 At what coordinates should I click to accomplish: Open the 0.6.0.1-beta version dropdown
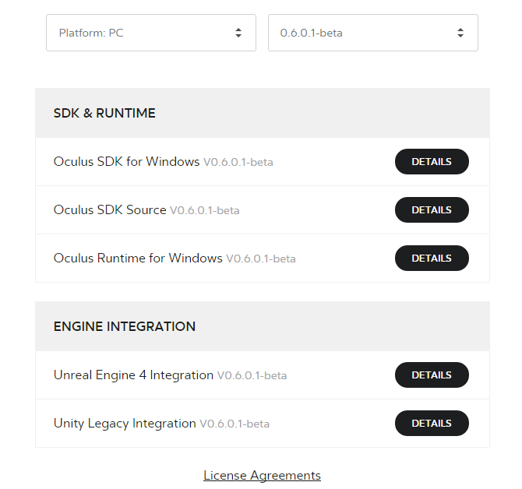point(372,33)
